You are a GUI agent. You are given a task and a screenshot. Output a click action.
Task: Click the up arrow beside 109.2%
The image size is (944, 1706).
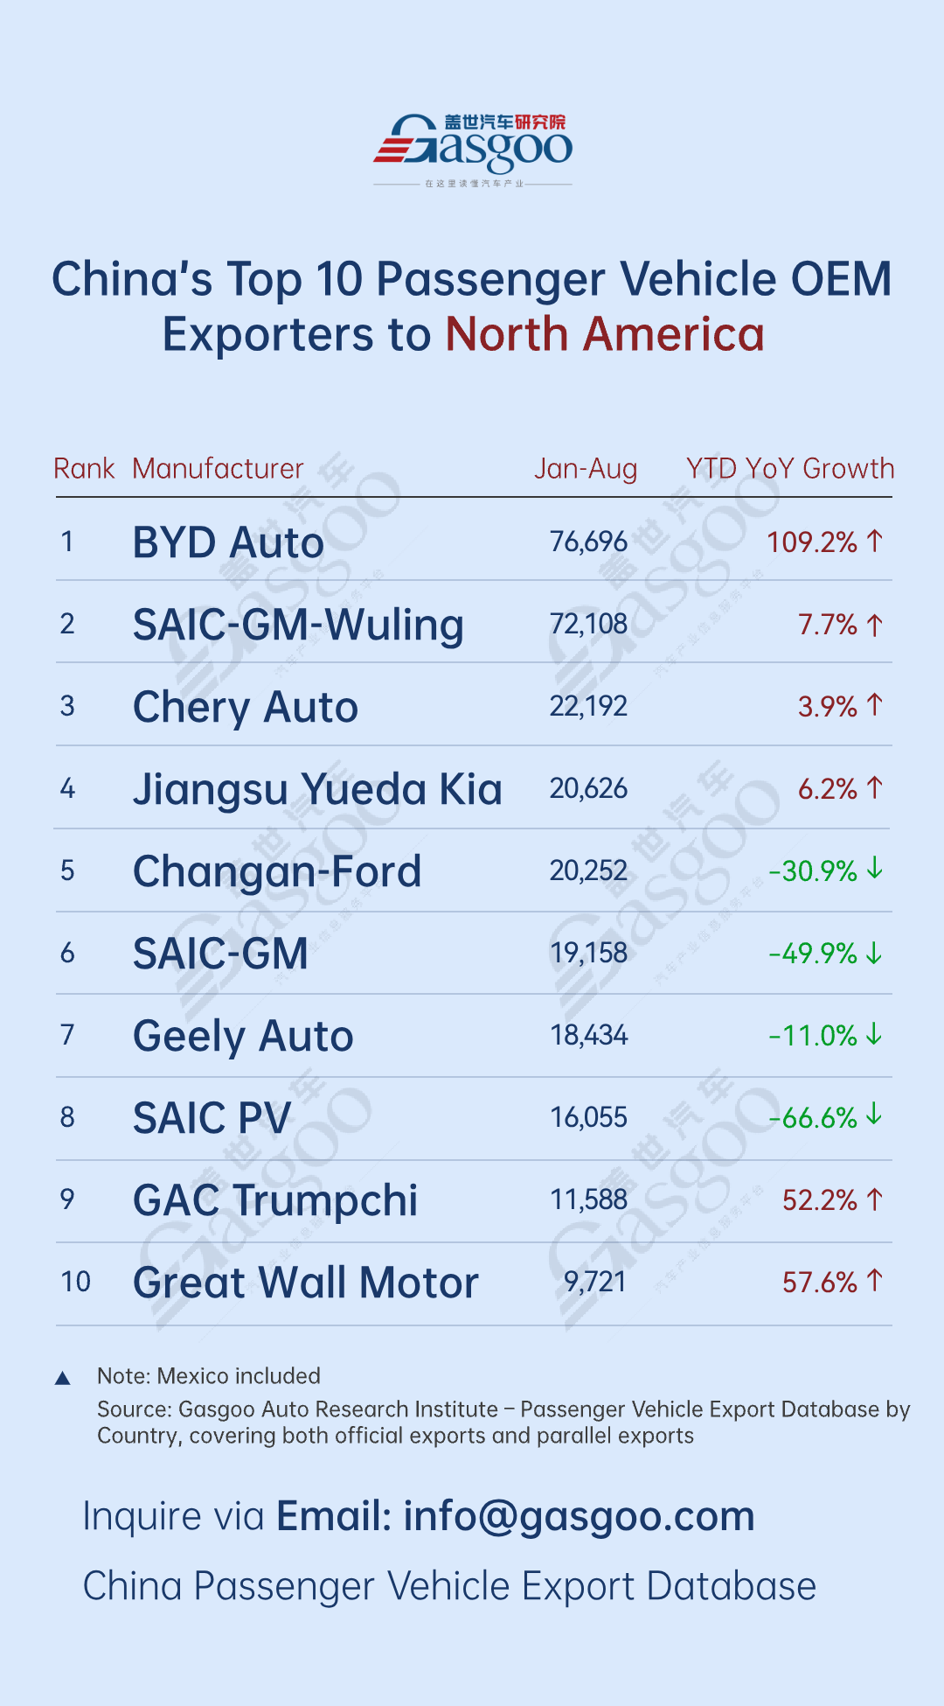coord(875,542)
